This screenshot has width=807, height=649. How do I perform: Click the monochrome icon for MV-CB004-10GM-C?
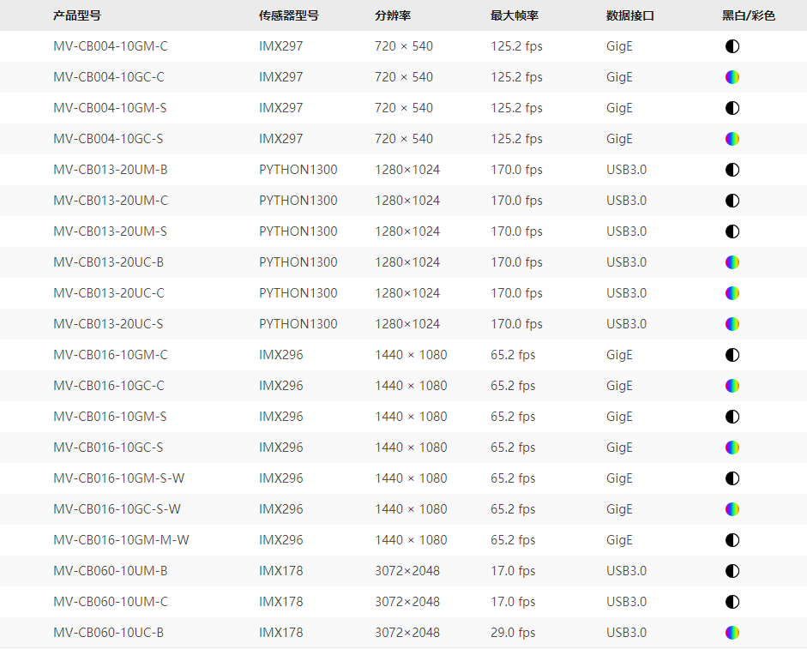tap(732, 46)
